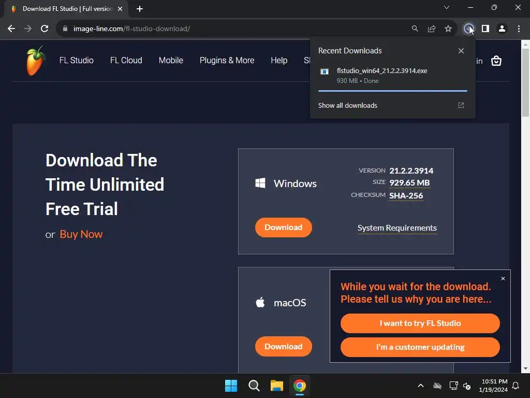Open the Help nav menu

[279, 60]
